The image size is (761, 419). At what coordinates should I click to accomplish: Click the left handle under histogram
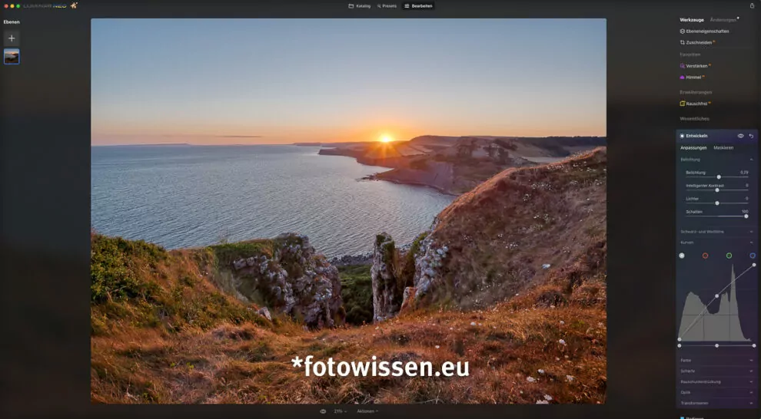click(680, 346)
